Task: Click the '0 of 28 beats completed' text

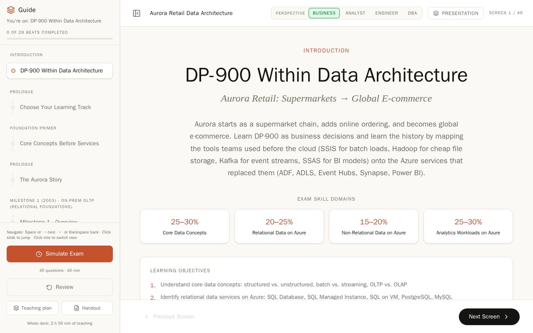Action: (x=37, y=32)
